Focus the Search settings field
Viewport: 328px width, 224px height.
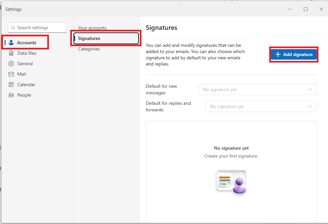pyautogui.click(x=37, y=28)
